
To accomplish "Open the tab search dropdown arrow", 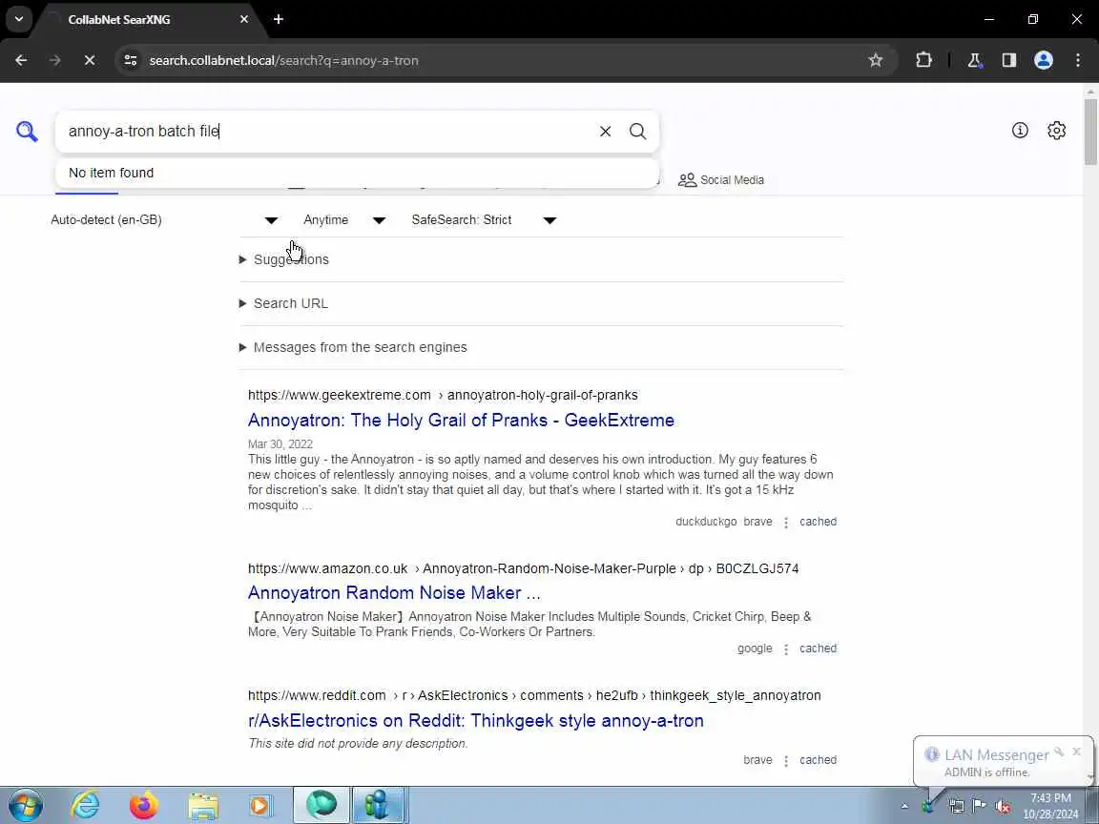I will [20, 20].
